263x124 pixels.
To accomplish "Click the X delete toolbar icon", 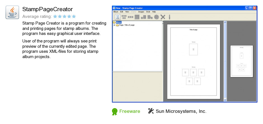I will [x=163, y=17].
